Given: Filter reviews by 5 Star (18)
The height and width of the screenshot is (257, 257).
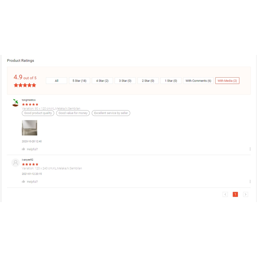Looking at the screenshot, I should pyautogui.click(x=80, y=81).
